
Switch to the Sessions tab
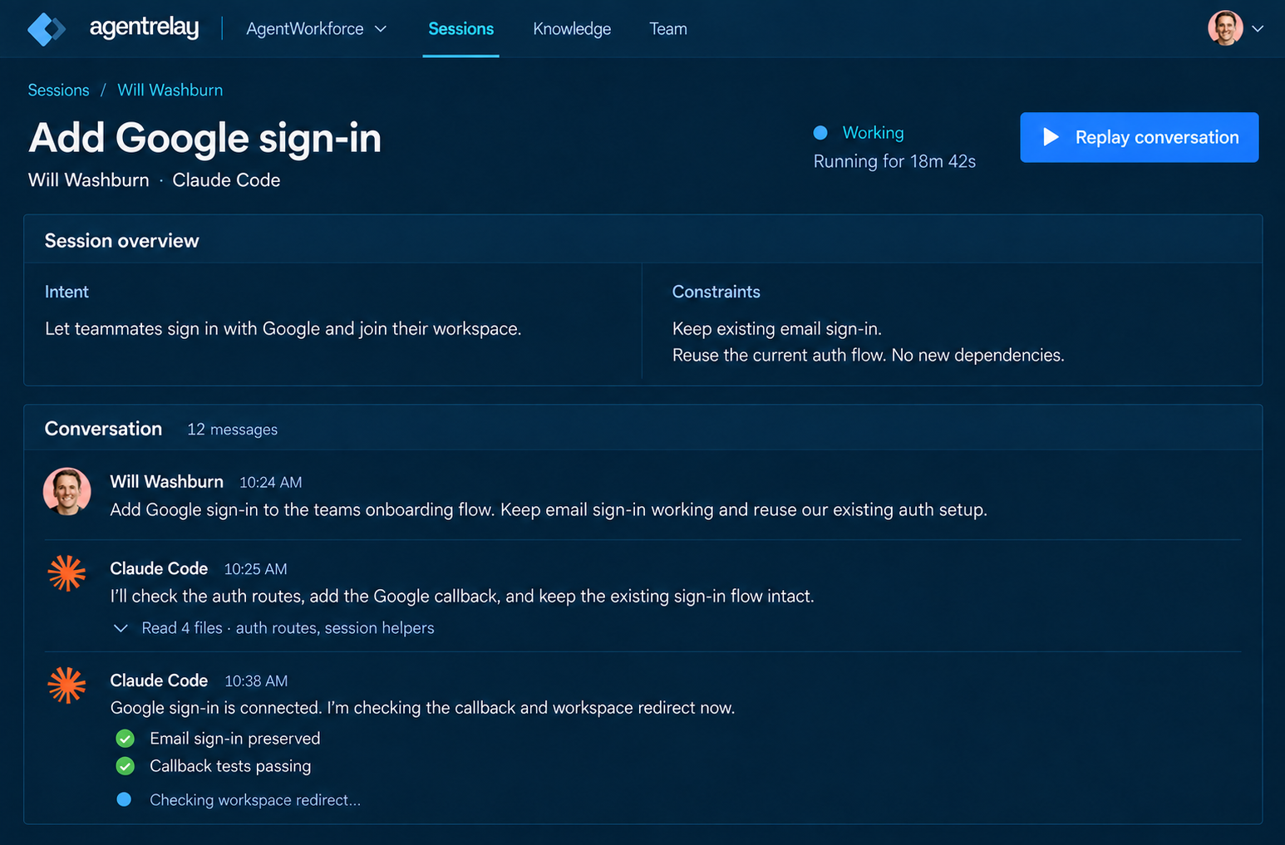point(460,29)
